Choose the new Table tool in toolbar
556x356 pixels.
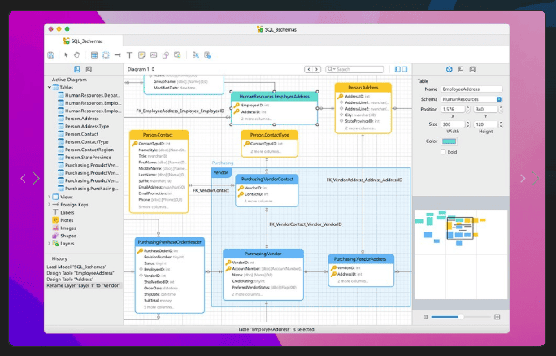[94, 55]
